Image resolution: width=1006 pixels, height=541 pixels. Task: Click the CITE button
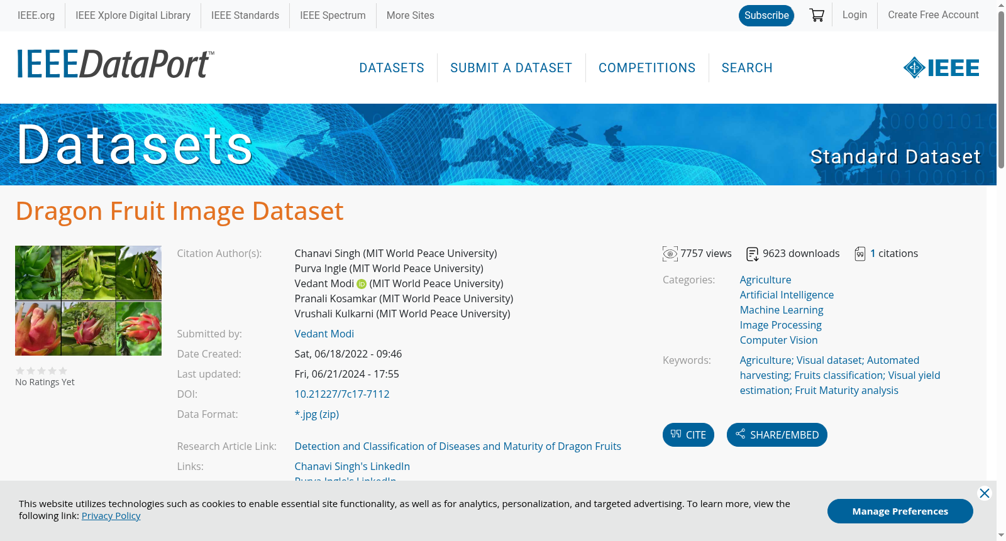[688, 435]
